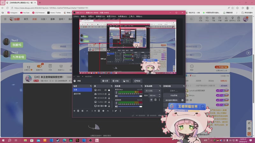Open browser tab list dropdown button
The height and width of the screenshot is (143, 255).
point(3,3)
